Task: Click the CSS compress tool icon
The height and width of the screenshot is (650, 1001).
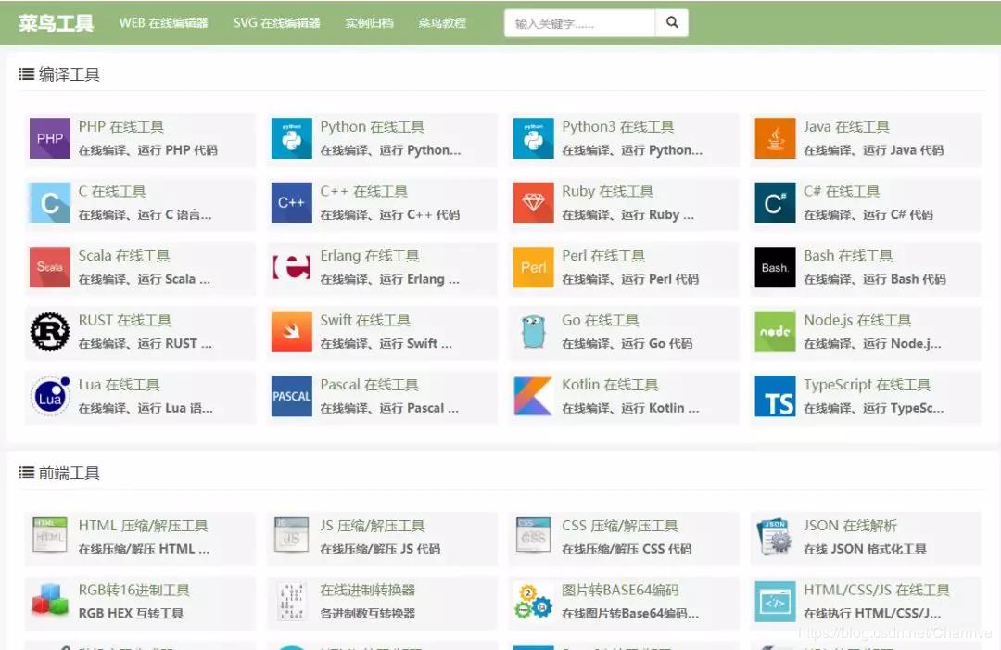Action: (x=533, y=535)
